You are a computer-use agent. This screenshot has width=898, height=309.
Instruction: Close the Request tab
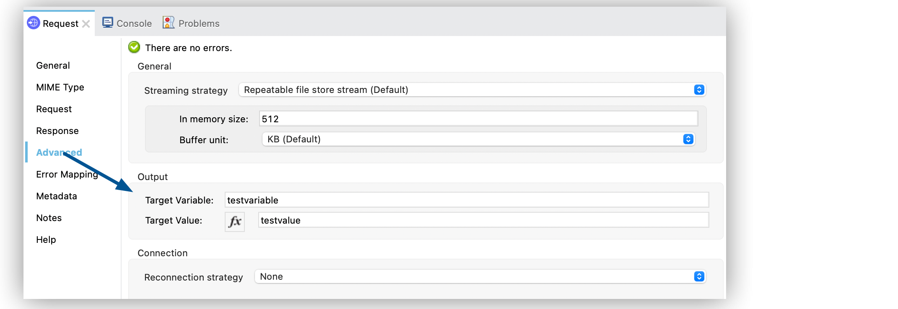[86, 24]
